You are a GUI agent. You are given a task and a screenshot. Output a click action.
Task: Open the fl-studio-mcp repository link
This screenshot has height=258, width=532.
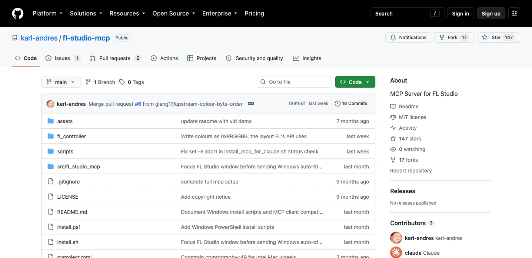tap(86, 38)
